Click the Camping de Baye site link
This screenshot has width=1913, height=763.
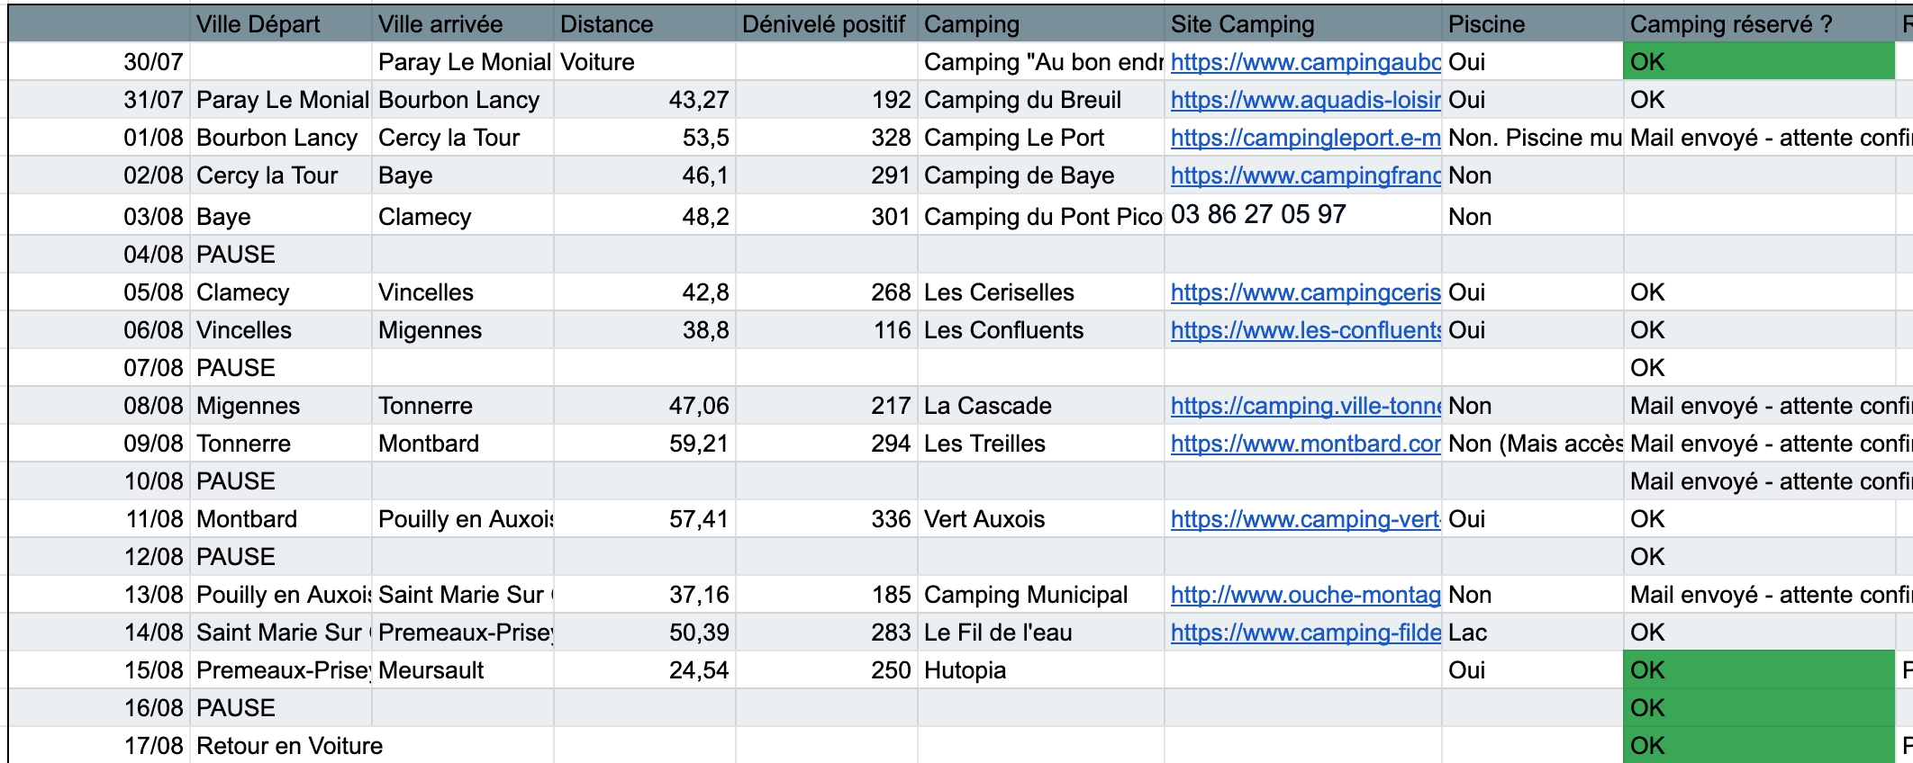(1304, 175)
